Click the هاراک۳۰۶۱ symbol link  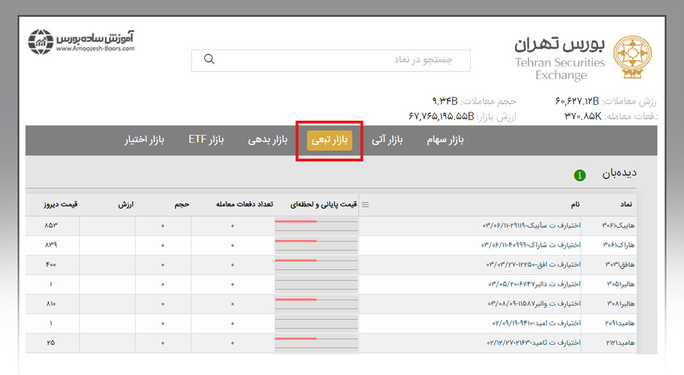point(618,245)
